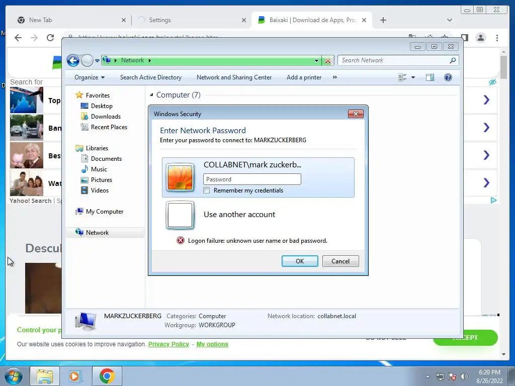Open Network and Sharing Center
This screenshot has height=386, width=515.
pos(234,77)
